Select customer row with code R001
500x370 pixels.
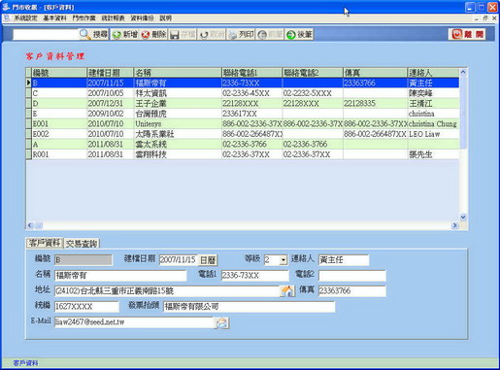tap(242, 154)
